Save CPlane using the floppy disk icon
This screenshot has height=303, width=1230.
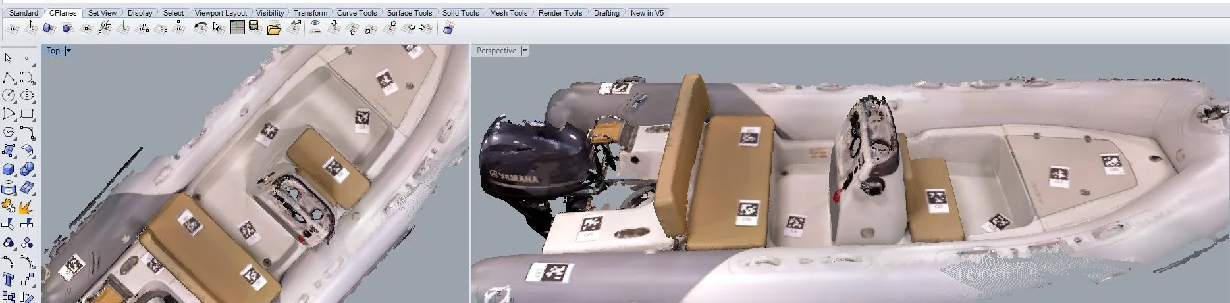[255, 28]
